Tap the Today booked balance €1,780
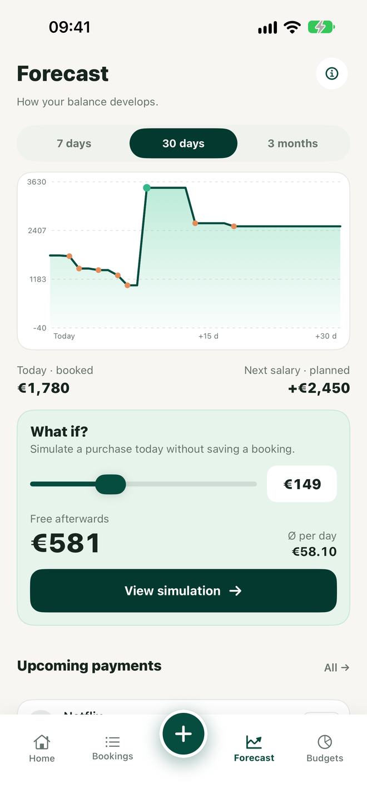The height and width of the screenshot is (798, 367). [43, 388]
